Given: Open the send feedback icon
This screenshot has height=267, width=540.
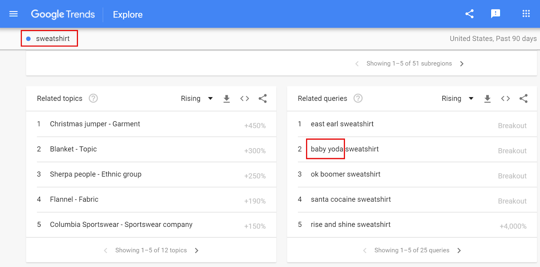Looking at the screenshot, I should [495, 14].
